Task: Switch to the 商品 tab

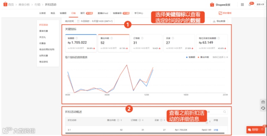Action: click(x=53, y=13)
